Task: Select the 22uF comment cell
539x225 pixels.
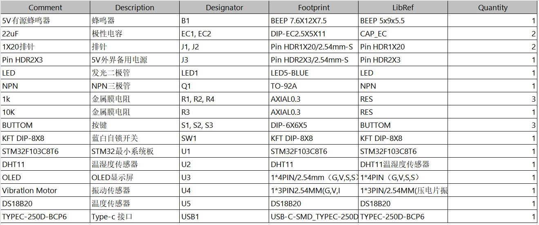Action: (x=45, y=33)
